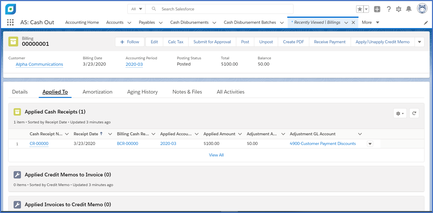433x213 pixels.
Task: Open the More navigation menu
Action: click(370, 22)
